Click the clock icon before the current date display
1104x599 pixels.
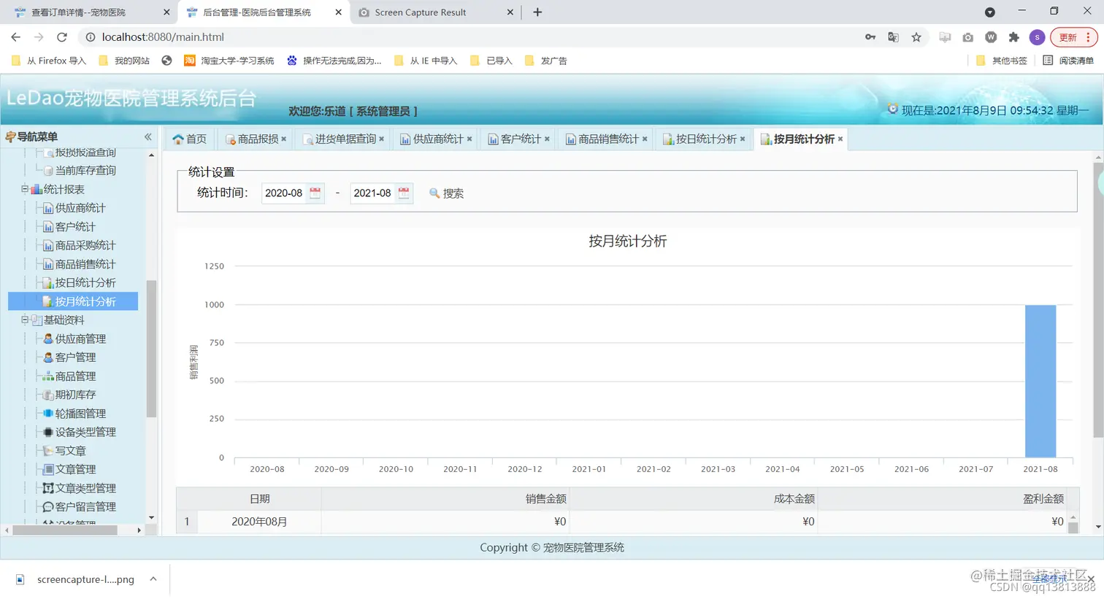[x=892, y=108]
